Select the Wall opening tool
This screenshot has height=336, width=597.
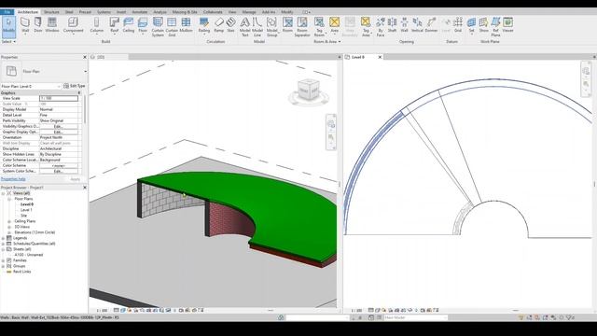[404, 25]
